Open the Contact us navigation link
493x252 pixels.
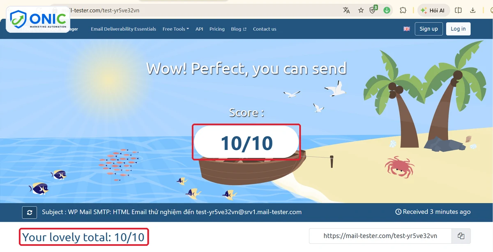click(x=265, y=29)
